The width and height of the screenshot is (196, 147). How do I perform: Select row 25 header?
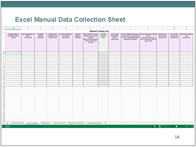4,98
